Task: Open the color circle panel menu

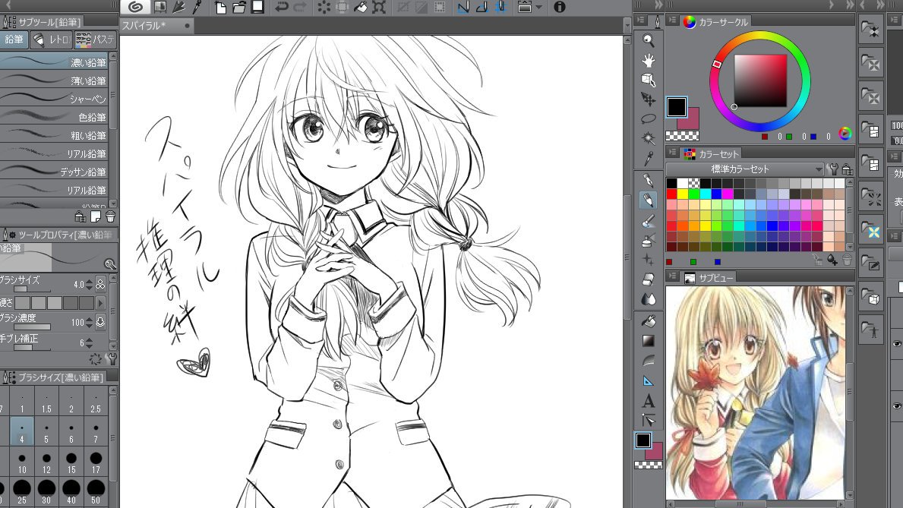Action: 672,21
